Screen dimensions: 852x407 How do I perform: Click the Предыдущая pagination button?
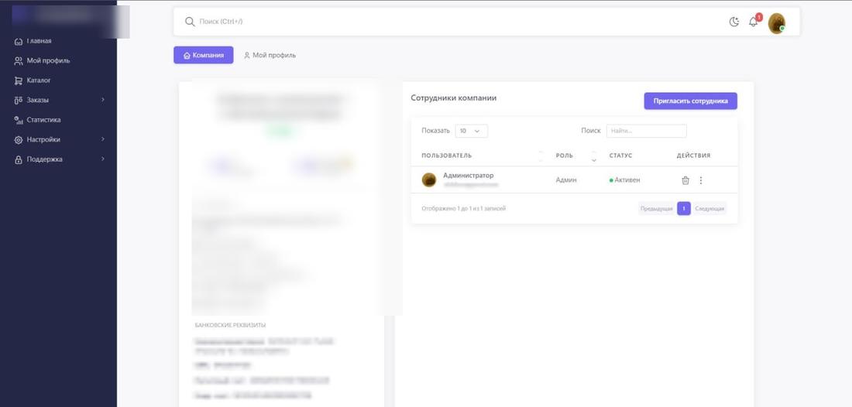pos(656,208)
